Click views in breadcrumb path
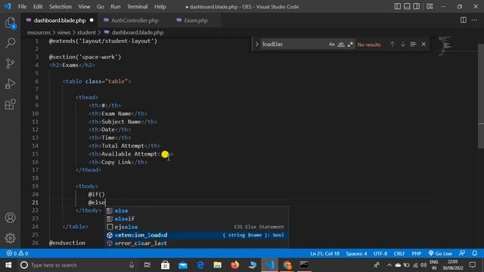This screenshot has height=272, width=484. (64, 32)
